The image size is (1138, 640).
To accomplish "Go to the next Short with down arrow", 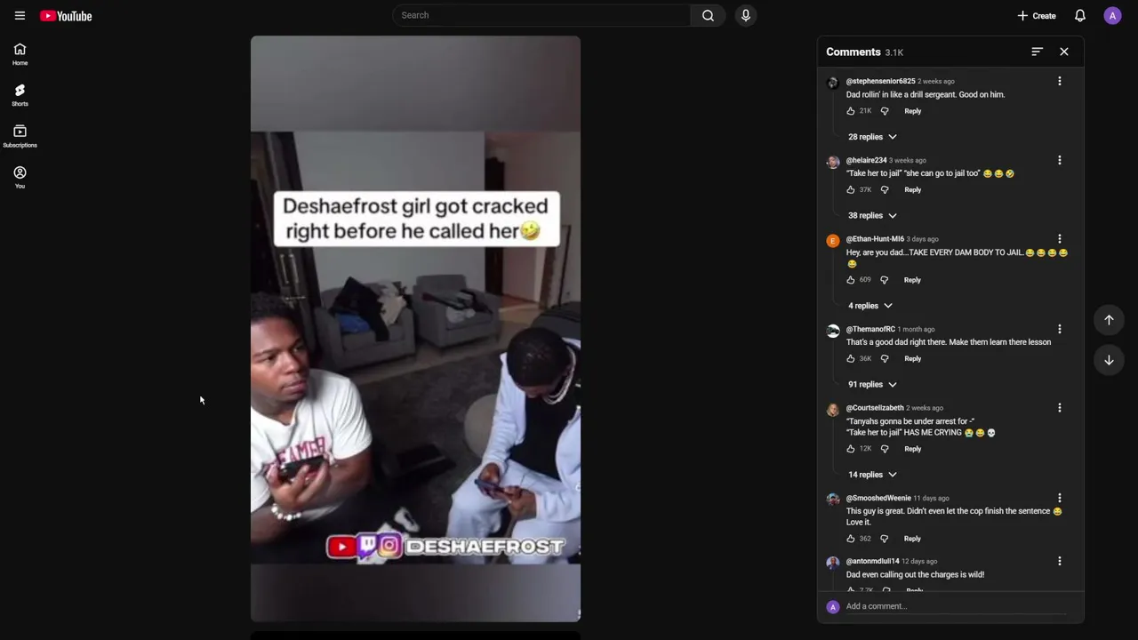I will (x=1109, y=360).
